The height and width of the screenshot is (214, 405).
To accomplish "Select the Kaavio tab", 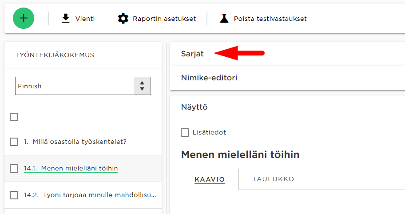I will [x=210, y=179].
